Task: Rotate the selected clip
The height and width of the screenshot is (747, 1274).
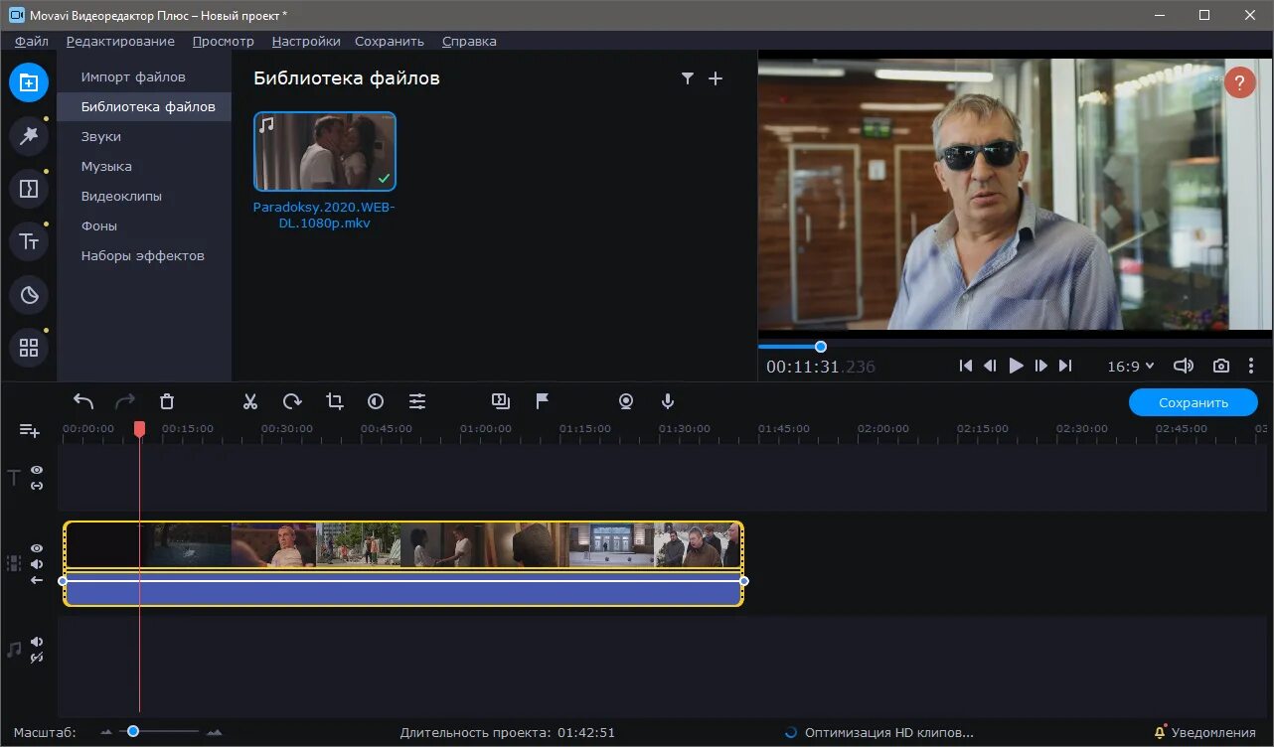Action: (292, 401)
